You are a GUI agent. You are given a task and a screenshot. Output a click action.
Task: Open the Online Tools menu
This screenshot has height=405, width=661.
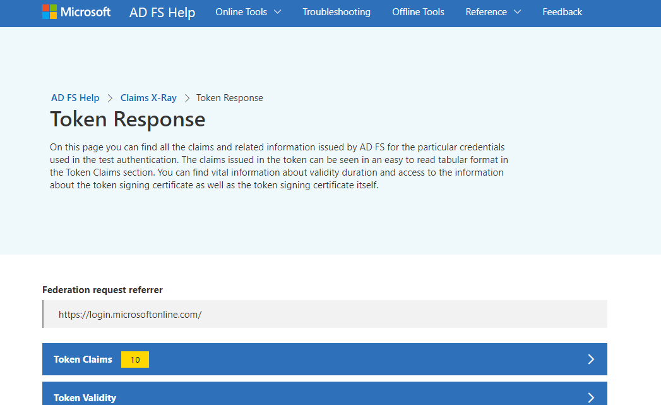pyautogui.click(x=241, y=12)
